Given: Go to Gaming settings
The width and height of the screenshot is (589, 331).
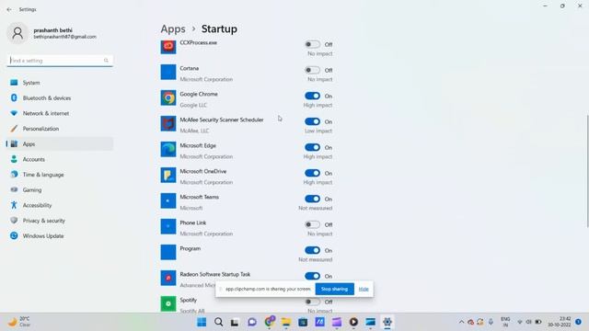Looking at the screenshot, I should point(60,190).
